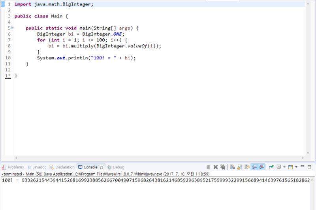Maximize the Console view panel

(309, 167)
